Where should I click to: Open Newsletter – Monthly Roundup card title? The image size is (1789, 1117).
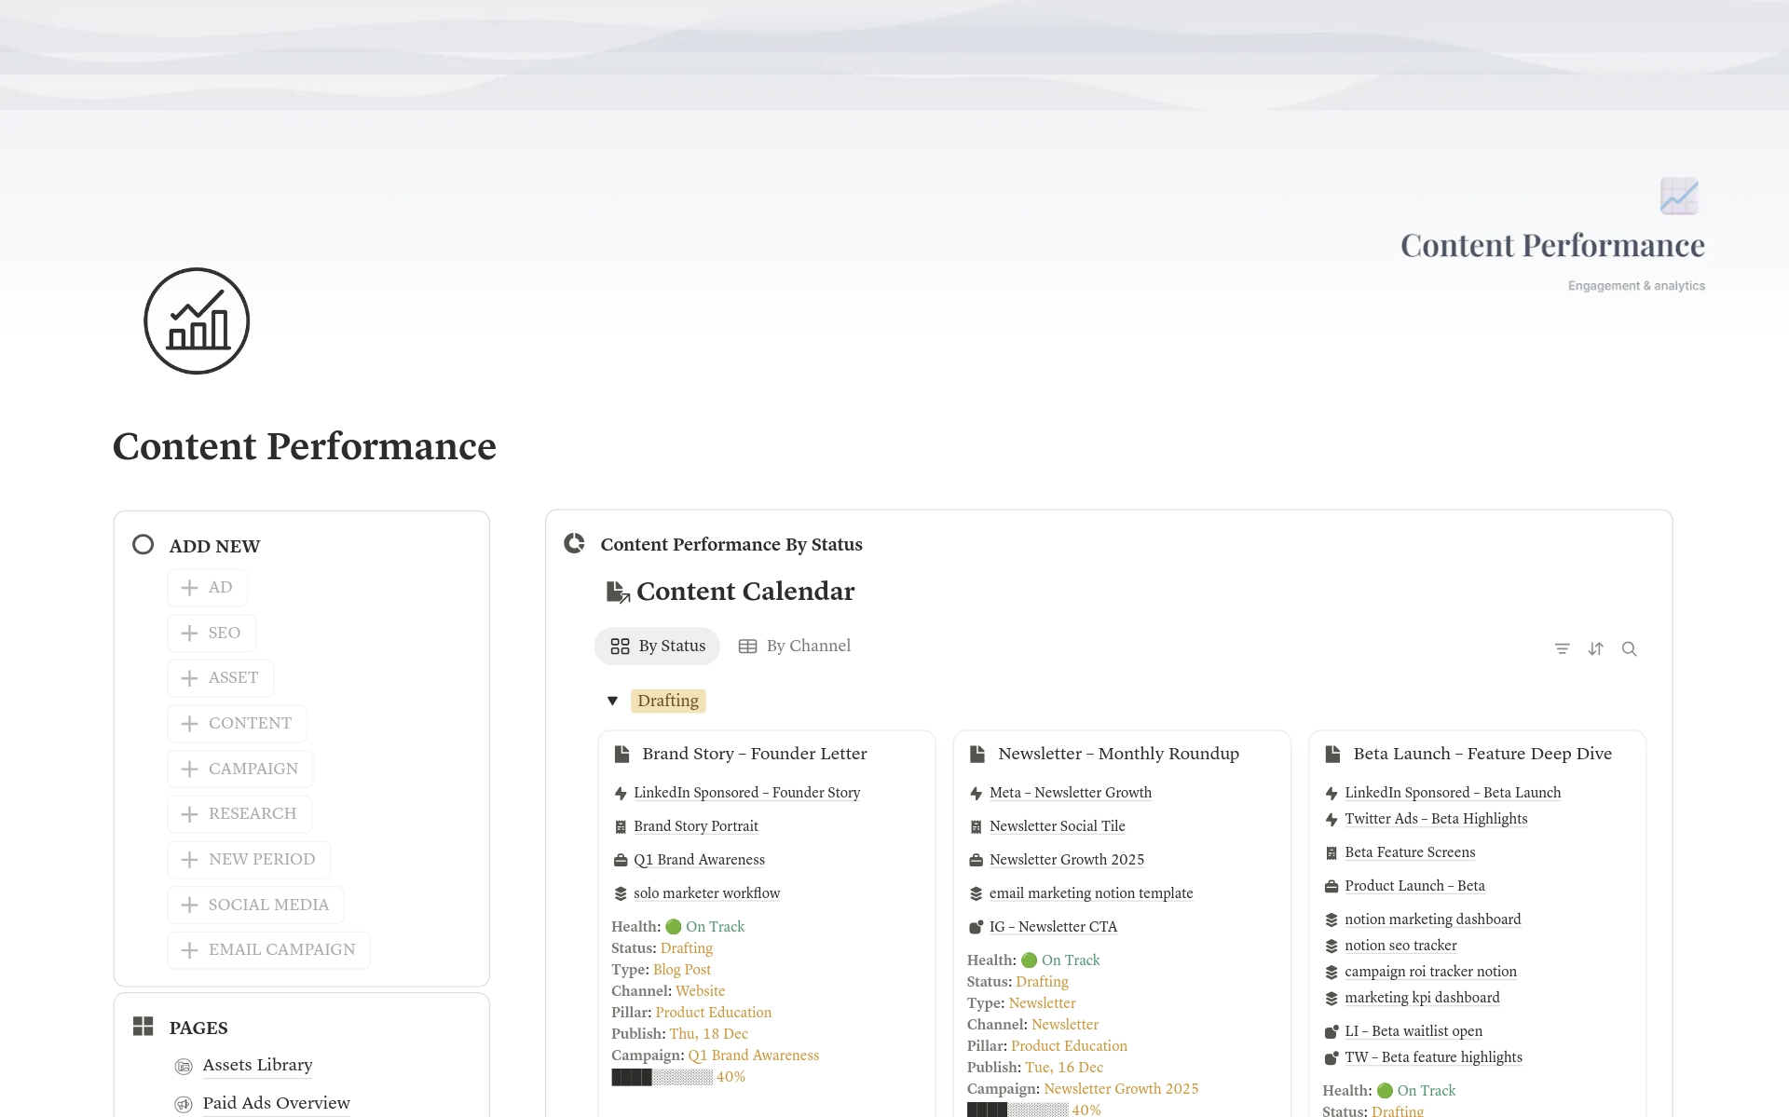click(x=1118, y=754)
